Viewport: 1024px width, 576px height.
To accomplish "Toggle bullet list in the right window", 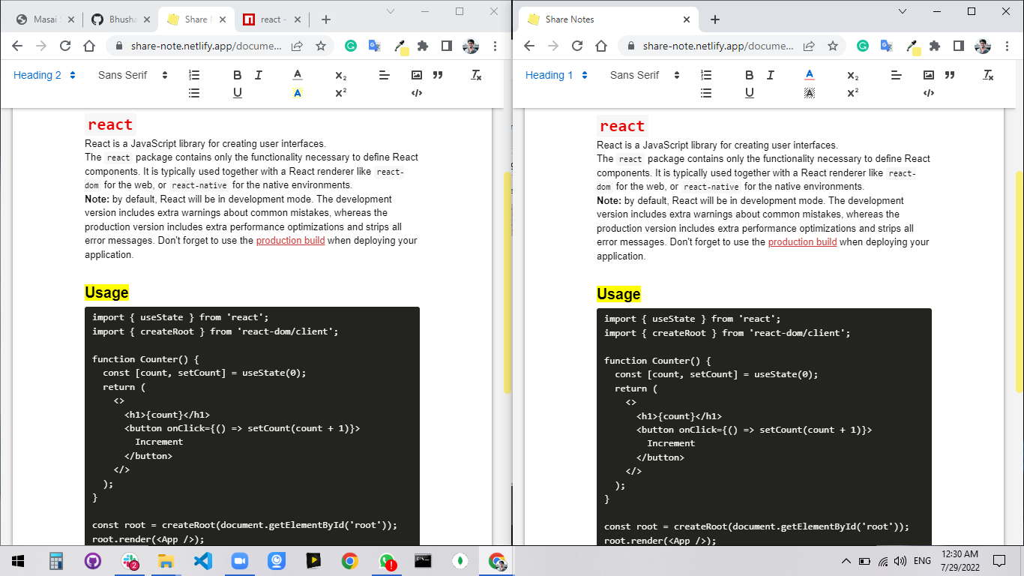I will 706,93.
